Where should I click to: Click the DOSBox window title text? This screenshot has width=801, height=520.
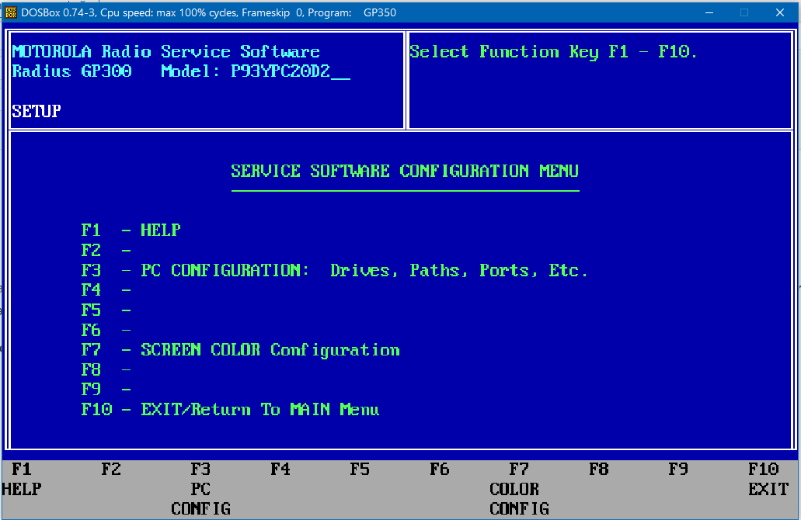point(208,12)
